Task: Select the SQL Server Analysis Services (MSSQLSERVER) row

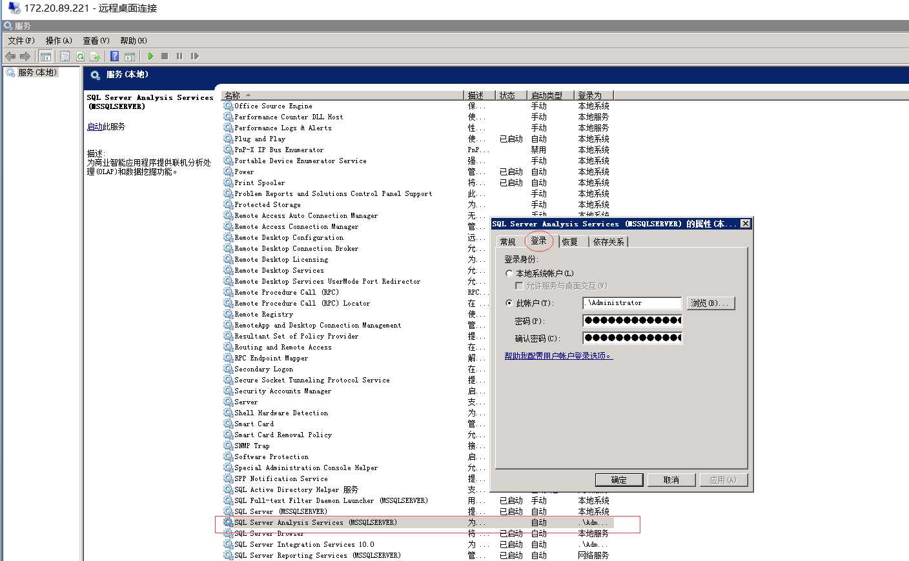Action: tap(418, 522)
